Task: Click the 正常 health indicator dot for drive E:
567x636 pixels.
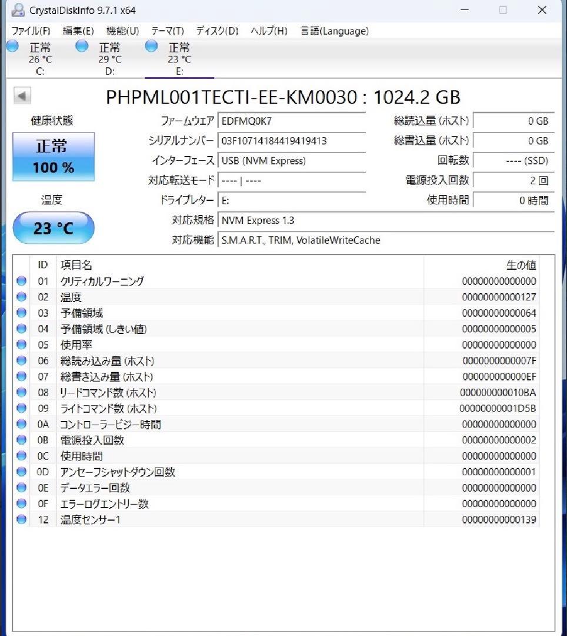Action: tap(152, 46)
